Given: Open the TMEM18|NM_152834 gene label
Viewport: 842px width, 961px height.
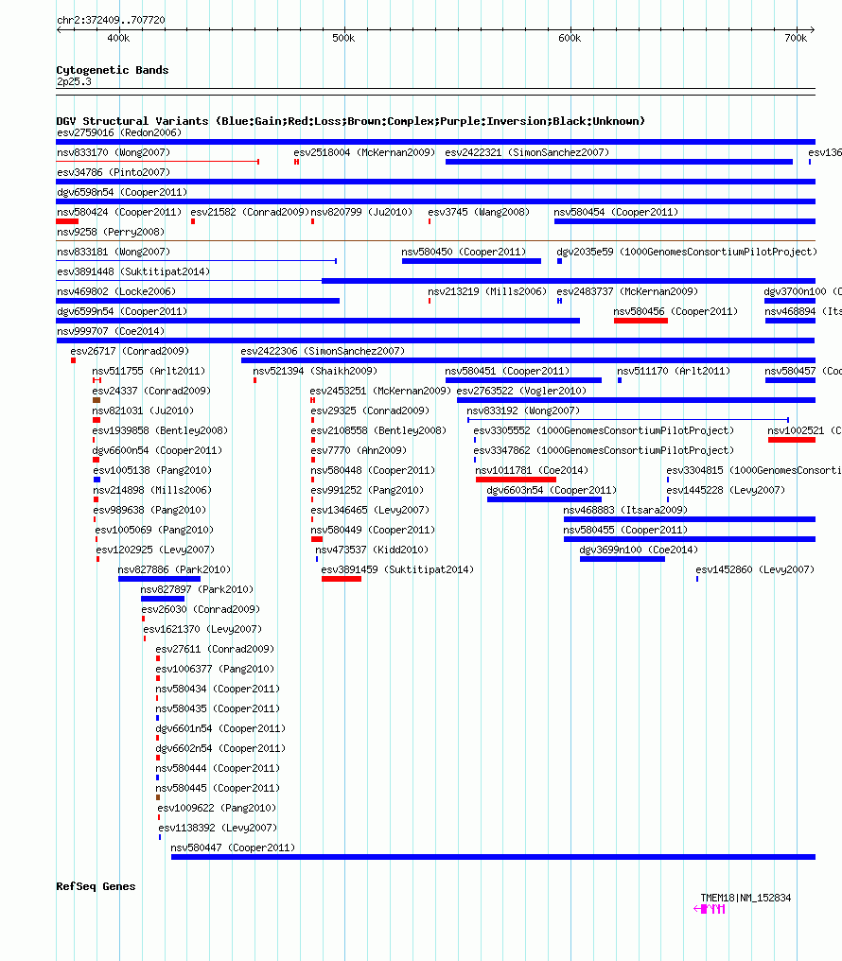Looking at the screenshot, I should (x=746, y=898).
